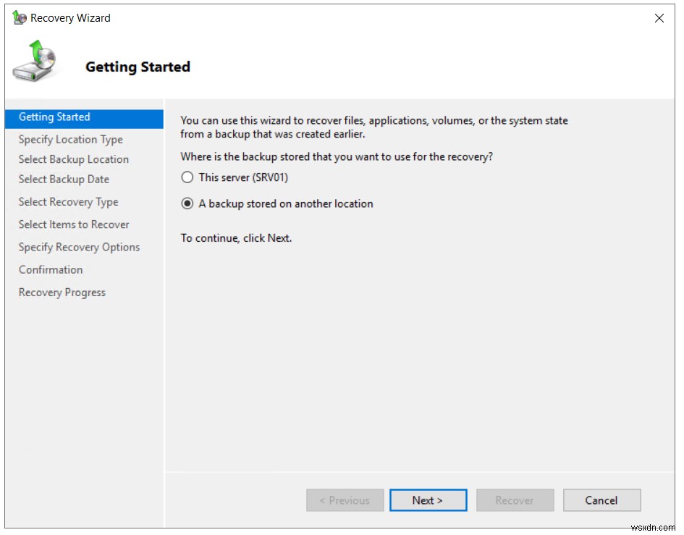Select the Select Backup Location step

click(73, 159)
